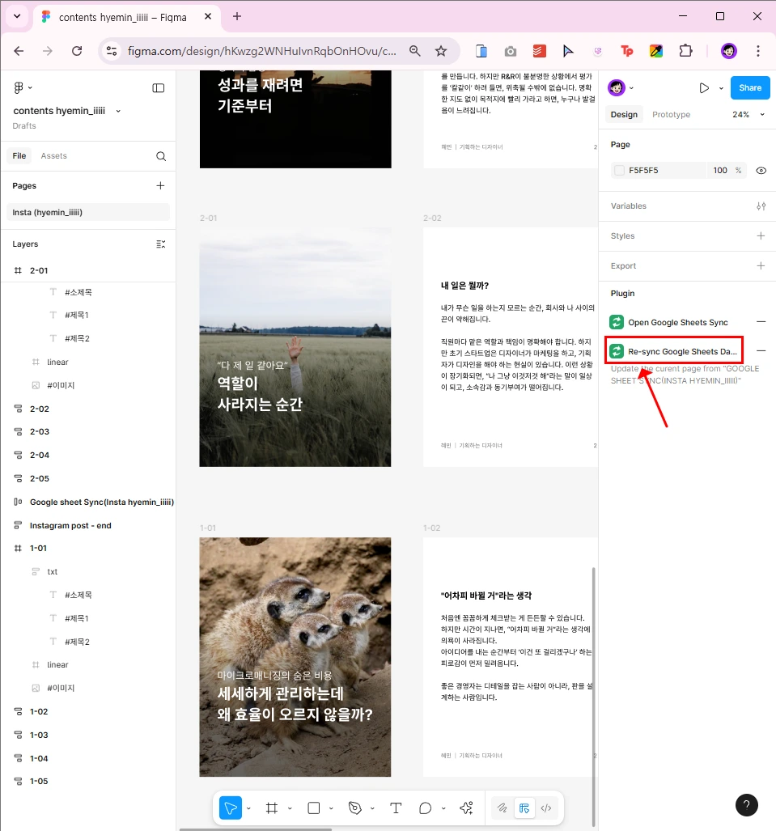Image resolution: width=776 pixels, height=831 pixels.
Task: Click the Actions sparkle icon
Action: [x=467, y=808]
